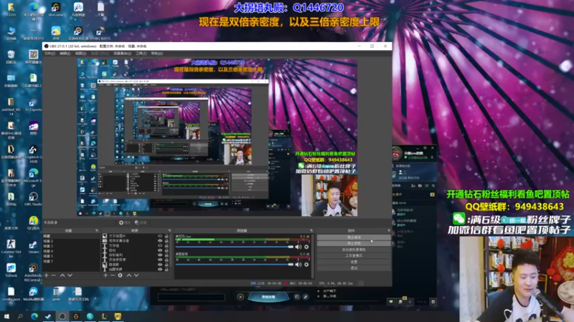574x322 pixels.
Task: Click the 属性 gear button above the Scenes panel
Action: (x=124, y=223)
